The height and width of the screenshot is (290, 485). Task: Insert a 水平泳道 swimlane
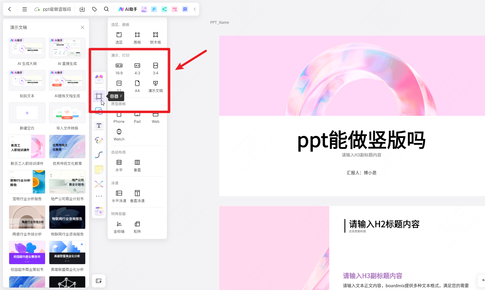point(119,196)
